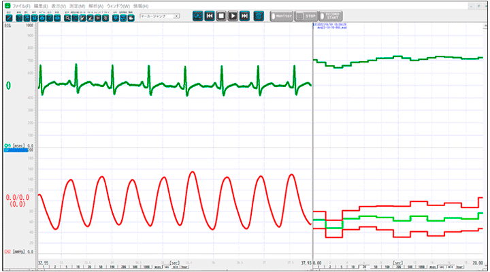The image size is (490, 272).
Task: Open the 情報(H) menu
Action: 141,6
